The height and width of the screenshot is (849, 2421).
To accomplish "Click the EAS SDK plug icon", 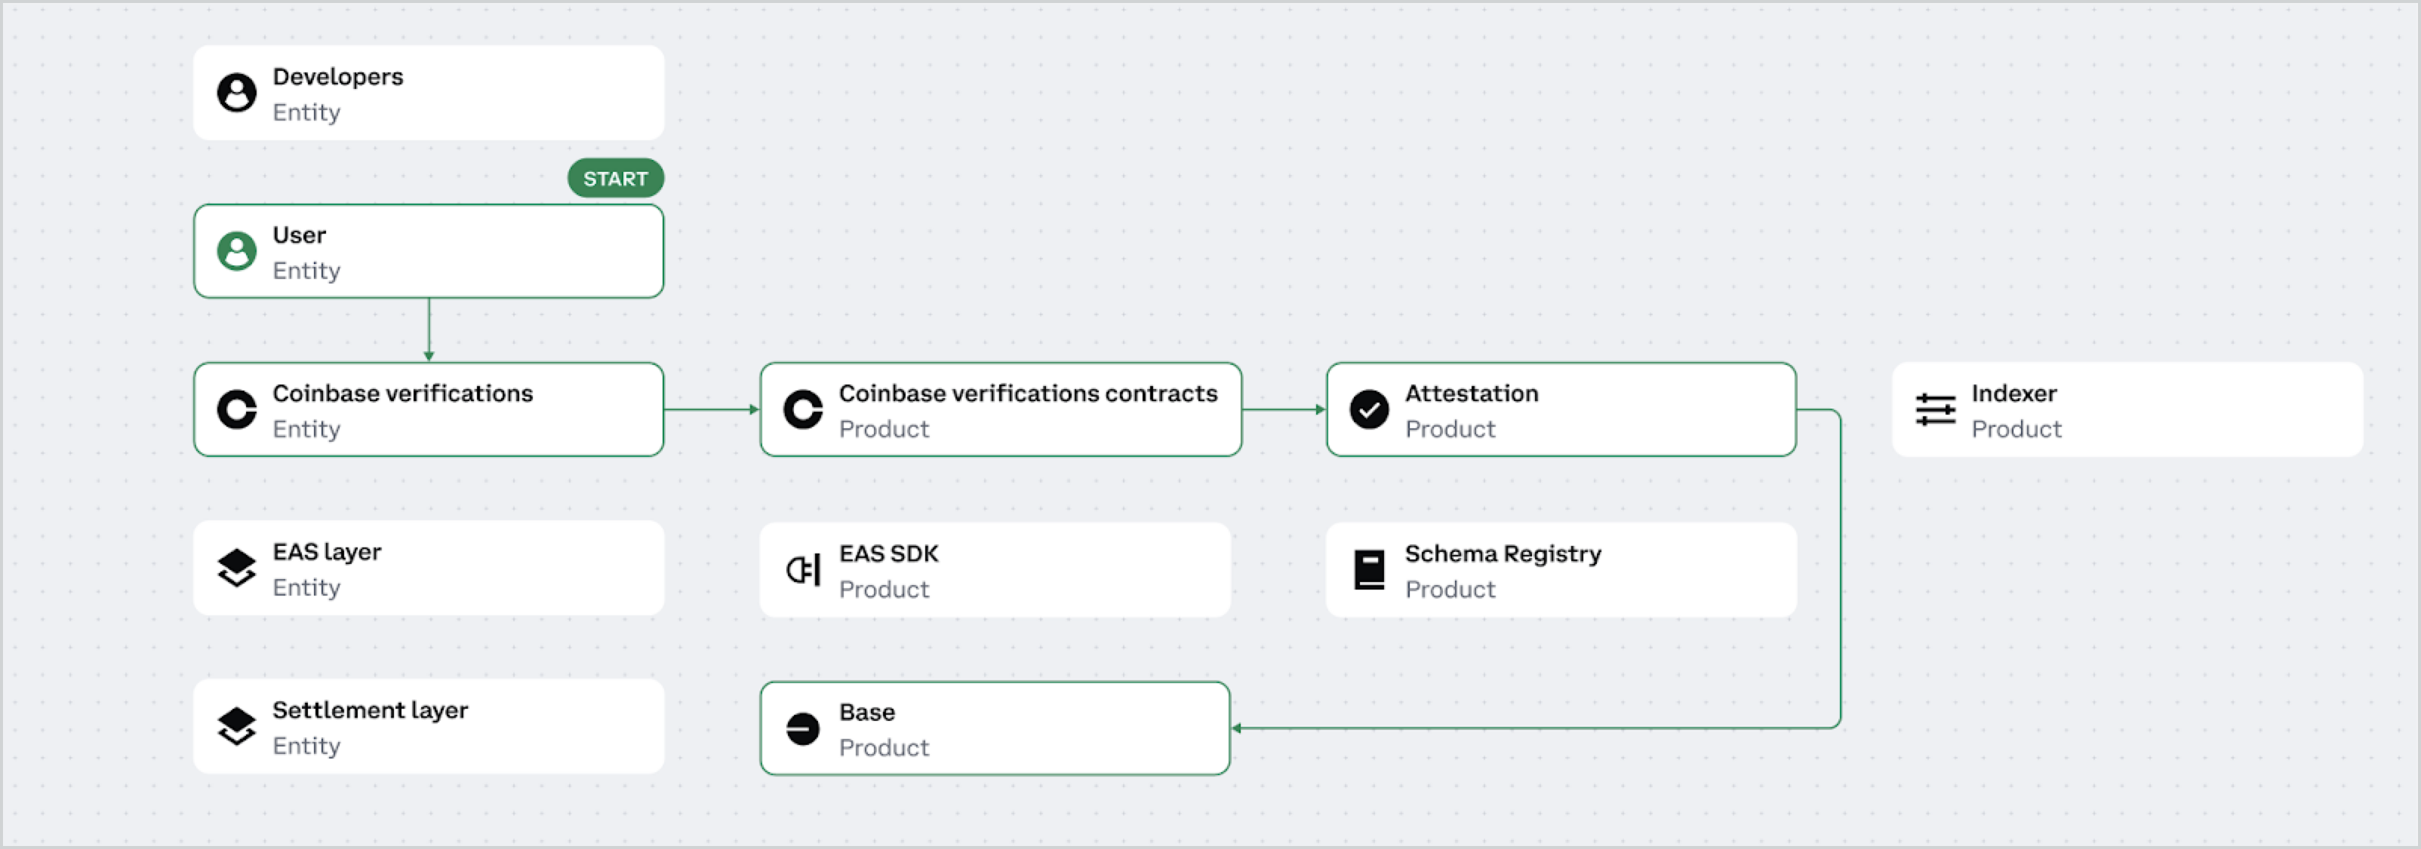I will 804,569.
